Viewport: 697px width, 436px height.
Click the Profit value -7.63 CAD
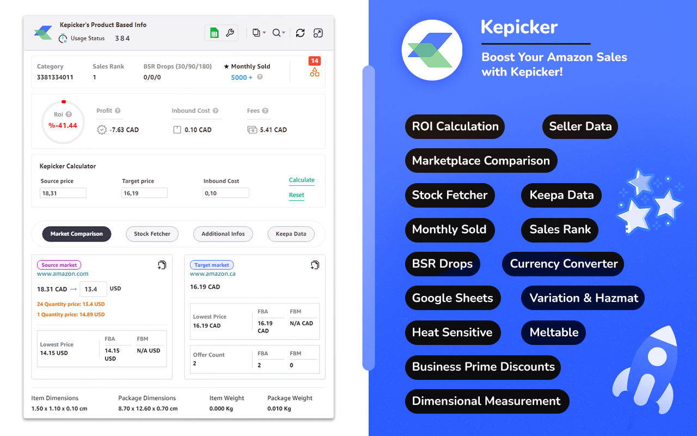(124, 130)
